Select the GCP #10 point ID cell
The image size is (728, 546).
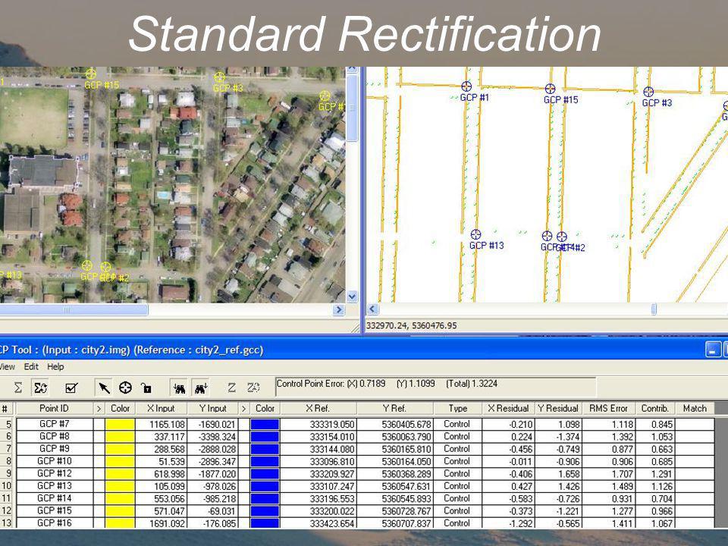tap(55, 461)
